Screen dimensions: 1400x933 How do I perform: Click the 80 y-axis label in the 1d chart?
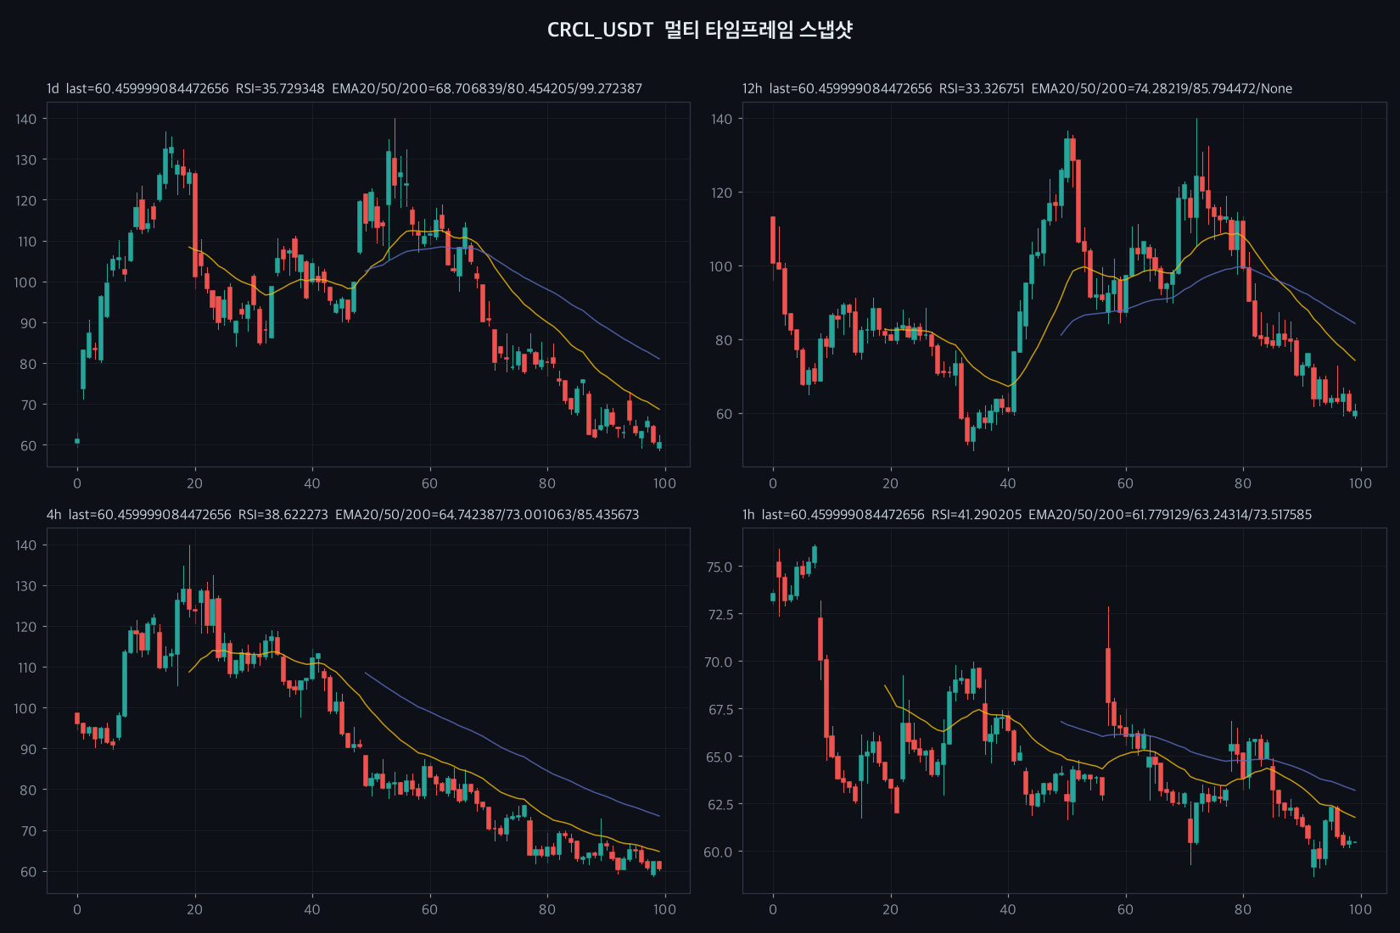tap(29, 363)
